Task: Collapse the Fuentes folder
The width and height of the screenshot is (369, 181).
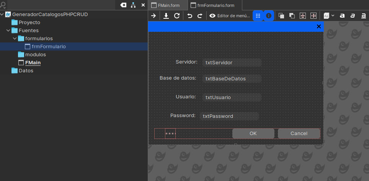Action: (8, 30)
